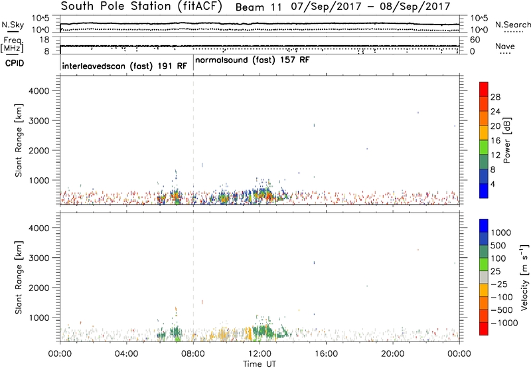Screen dimensions: 531x368
Task: Pick the gray -25 to 25 velocity swatch
Action: [x=484, y=277]
